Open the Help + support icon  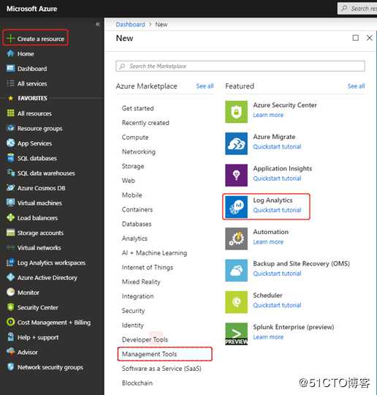10,337
